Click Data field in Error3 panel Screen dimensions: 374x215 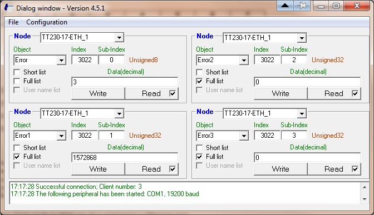[x=307, y=157]
